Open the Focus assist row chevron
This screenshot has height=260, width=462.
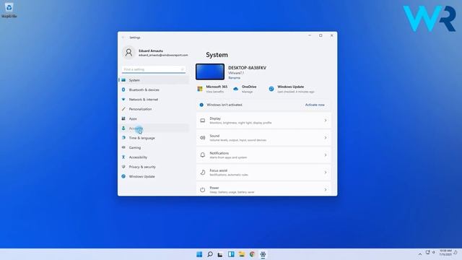coord(326,173)
